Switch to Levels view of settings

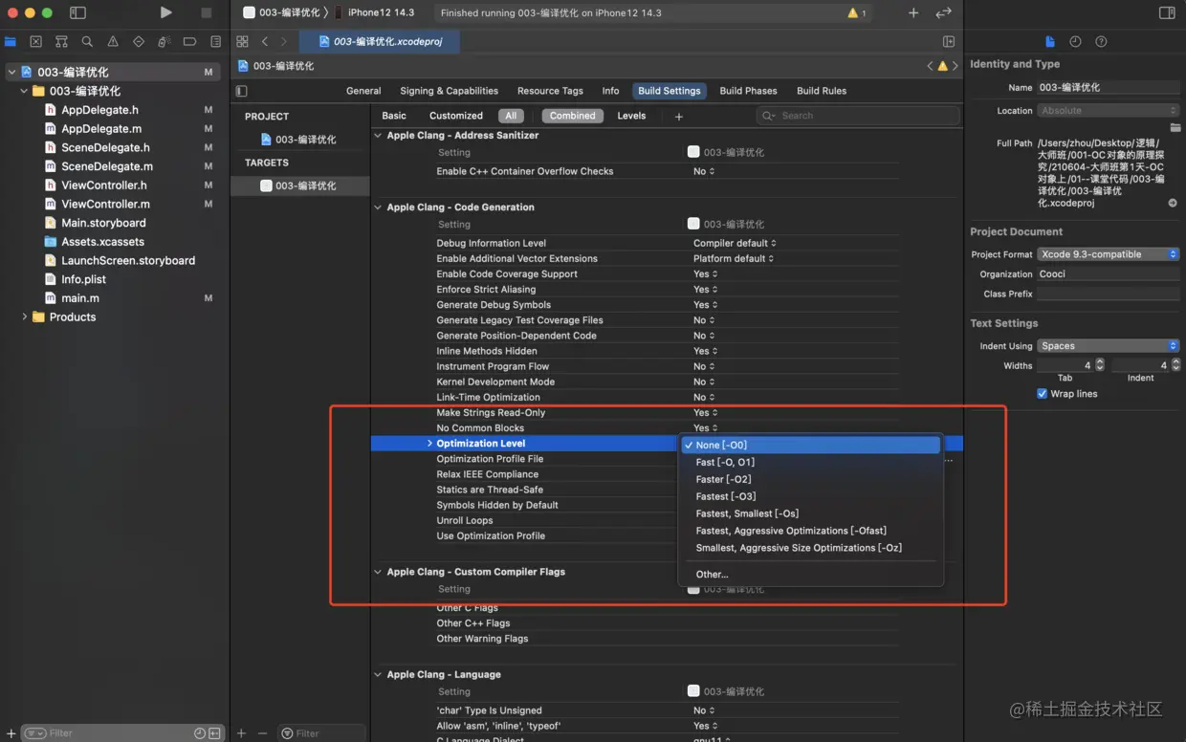pyautogui.click(x=631, y=116)
